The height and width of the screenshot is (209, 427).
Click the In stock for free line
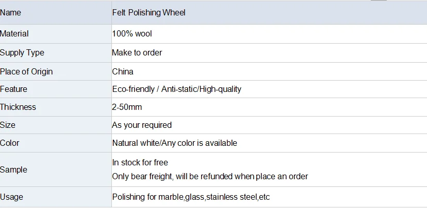point(140,163)
